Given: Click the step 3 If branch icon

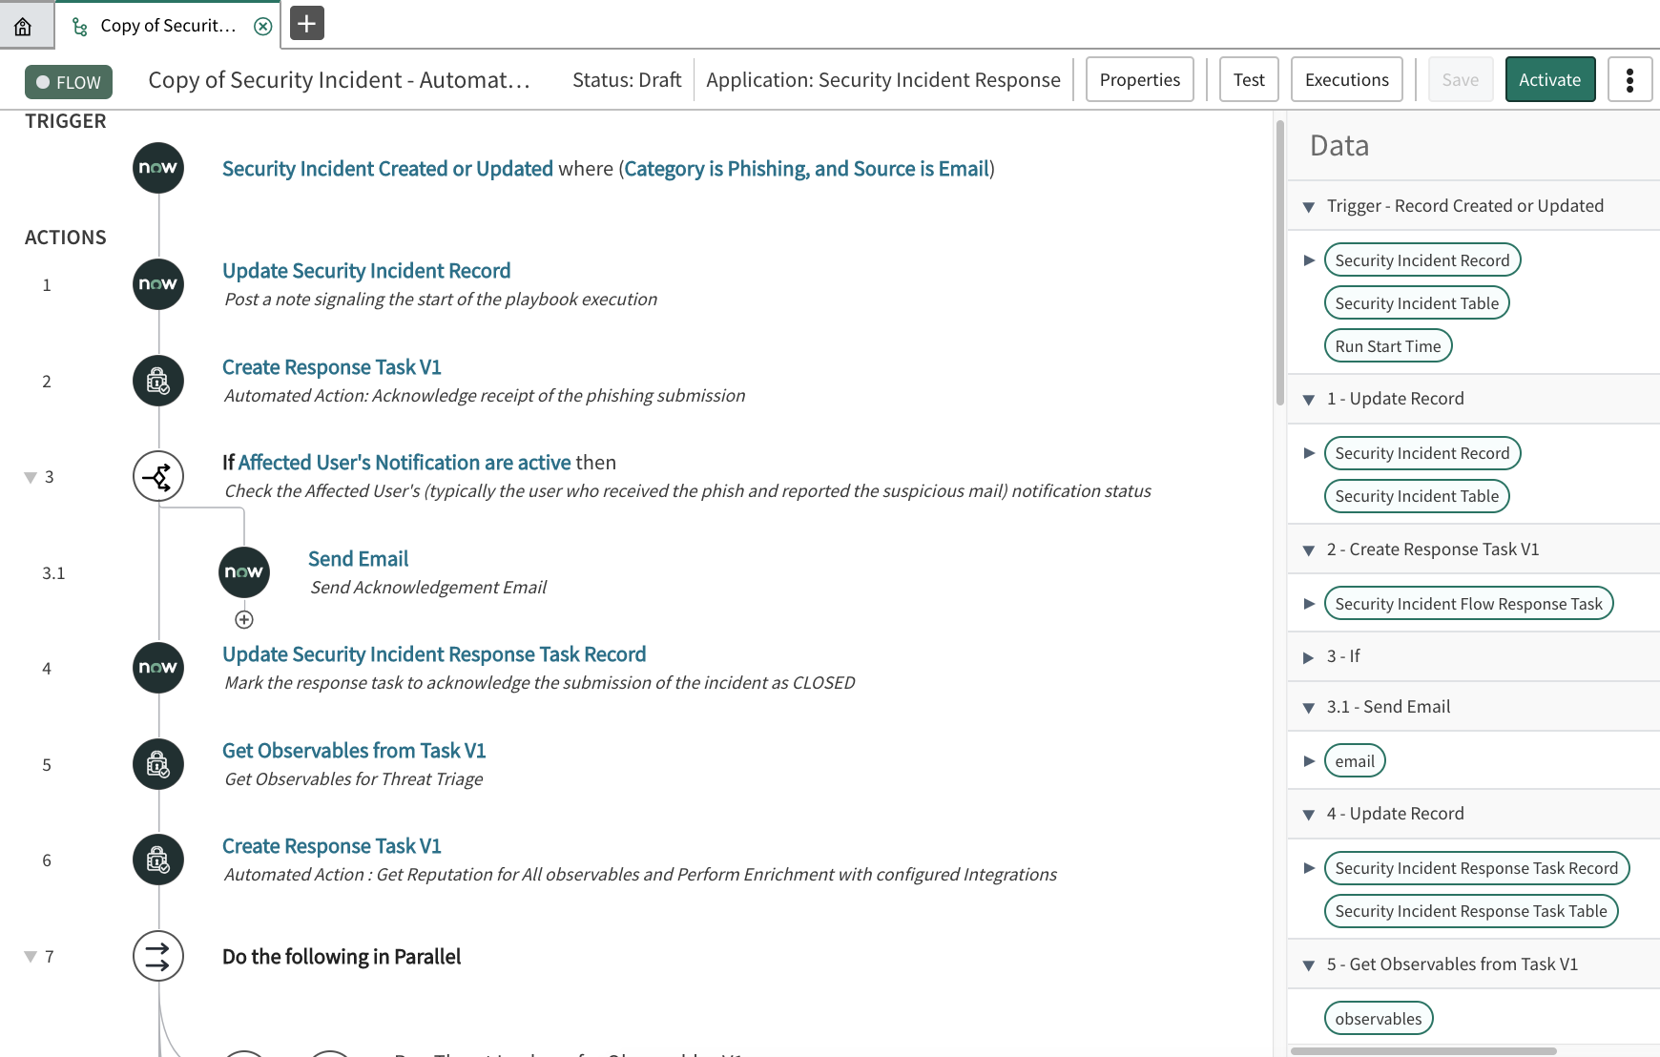Looking at the screenshot, I should [x=158, y=476].
